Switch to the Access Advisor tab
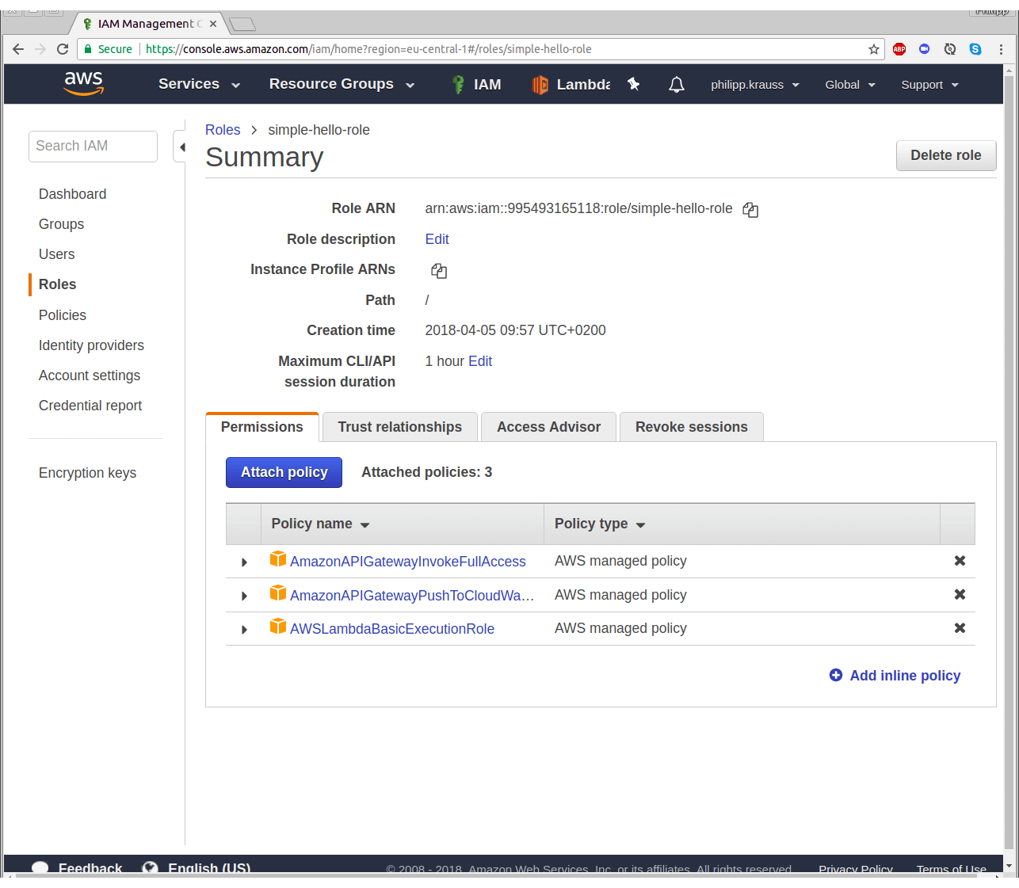The image size is (1019, 888). [548, 427]
